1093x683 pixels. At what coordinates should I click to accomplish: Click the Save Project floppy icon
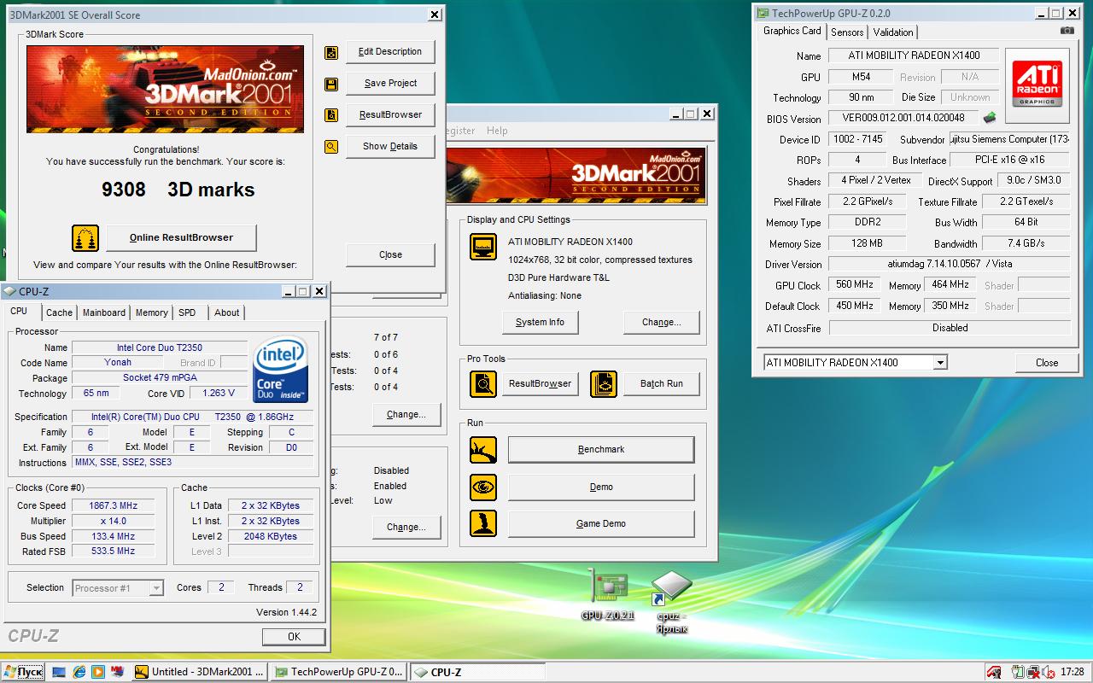click(x=331, y=84)
